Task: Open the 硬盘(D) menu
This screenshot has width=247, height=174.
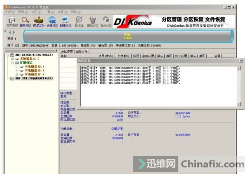Action: pos(23,12)
